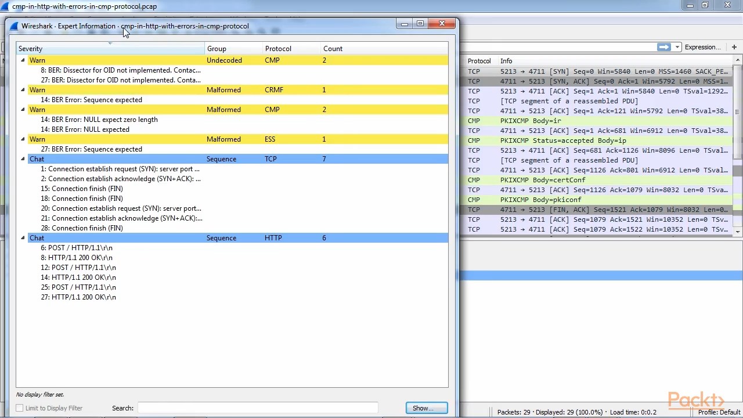This screenshot has height=418, width=743.
Task: Click 'Profile: Default' in status bar
Action: [719, 412]
